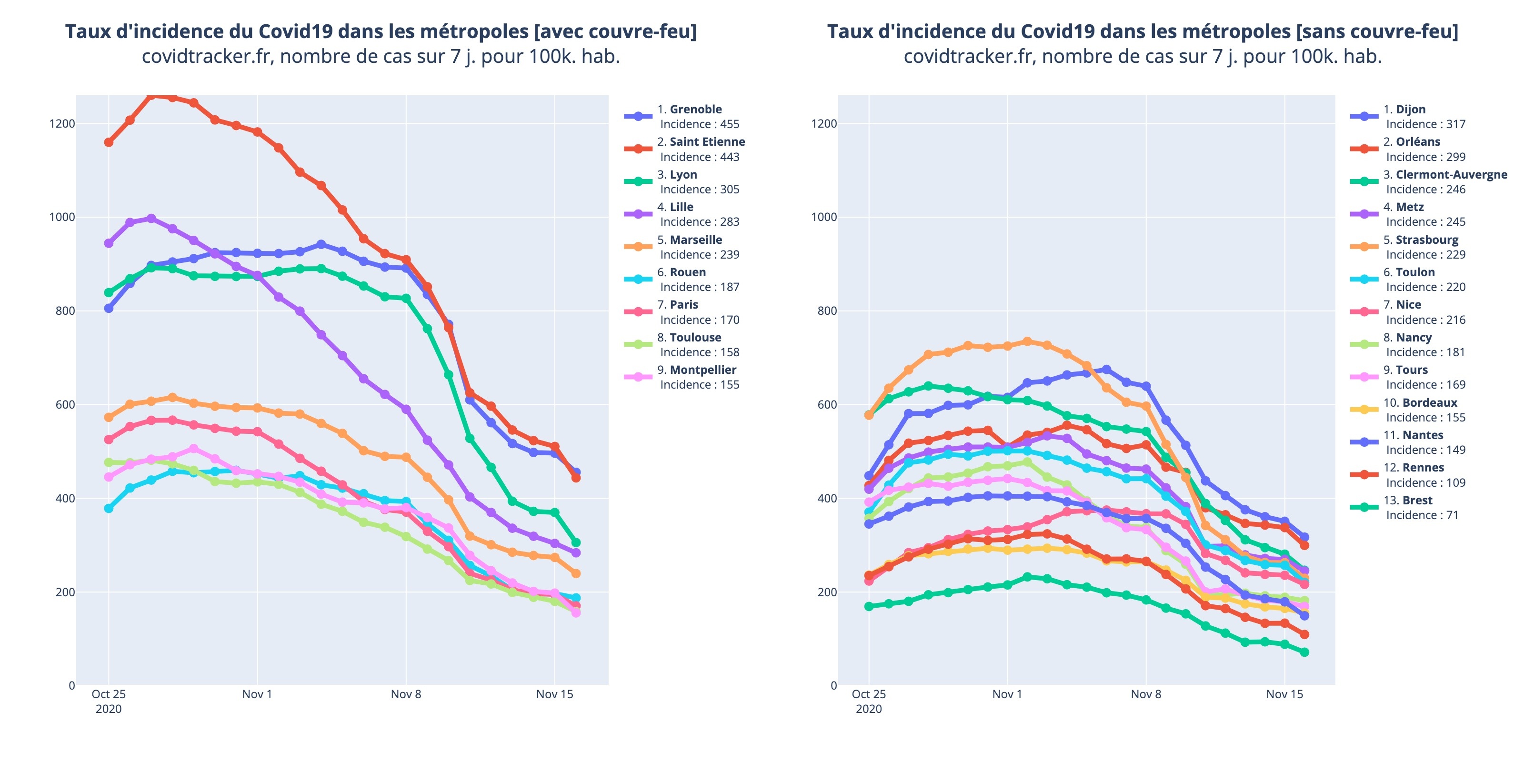Toggle Lyon legend item
This screenshot has width=1524, height=762.
point(683,175)
